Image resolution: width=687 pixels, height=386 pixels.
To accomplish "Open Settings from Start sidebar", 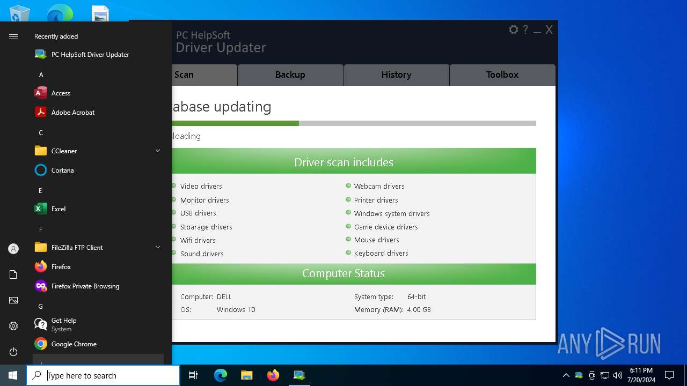I will (13, 326).
